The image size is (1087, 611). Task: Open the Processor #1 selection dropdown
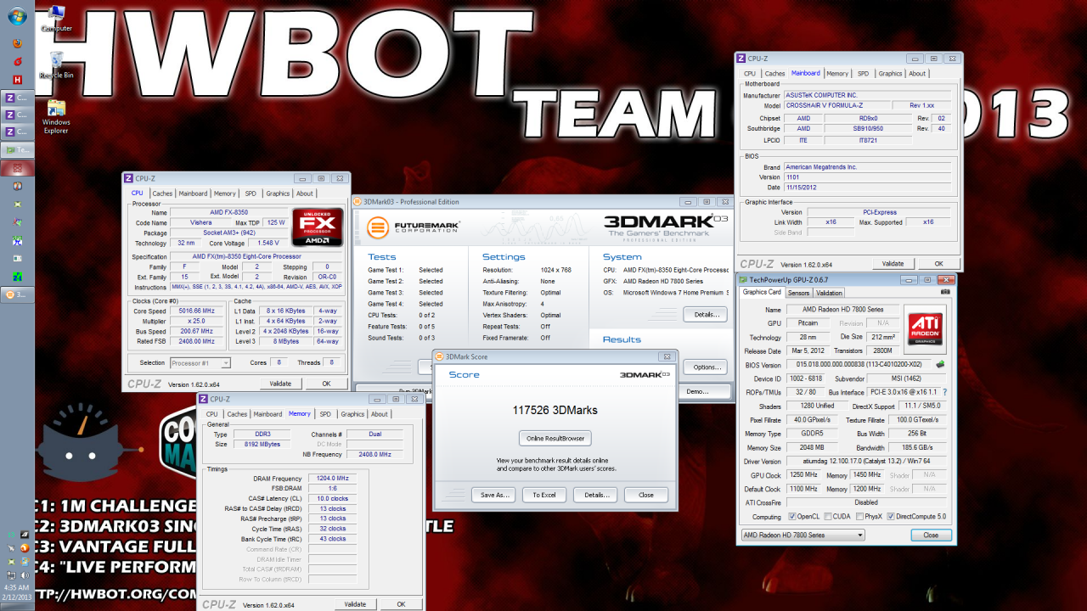[x=200, y=363]
